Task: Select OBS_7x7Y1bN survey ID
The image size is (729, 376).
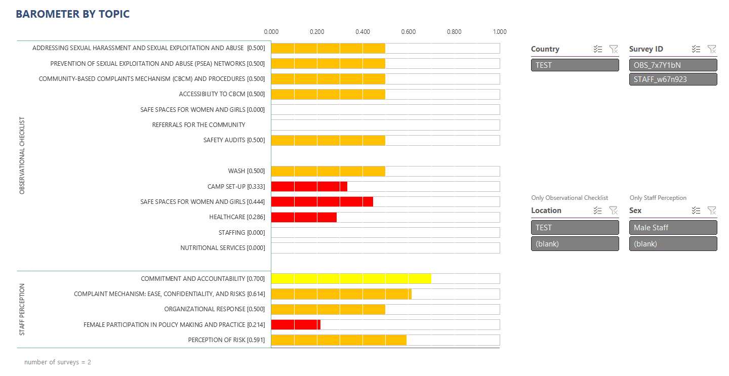Action: 673,65
